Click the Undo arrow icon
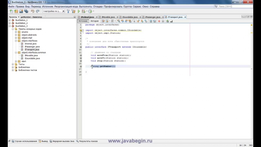This screenshot has height=147, width=261. 33,11
